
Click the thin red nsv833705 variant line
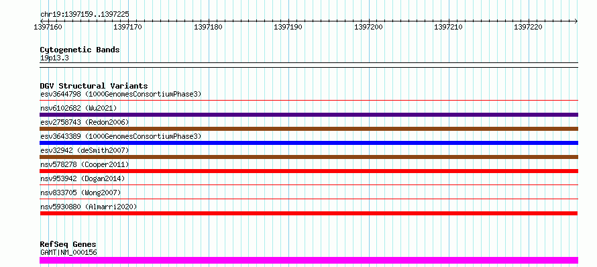[x=309, y=199]
